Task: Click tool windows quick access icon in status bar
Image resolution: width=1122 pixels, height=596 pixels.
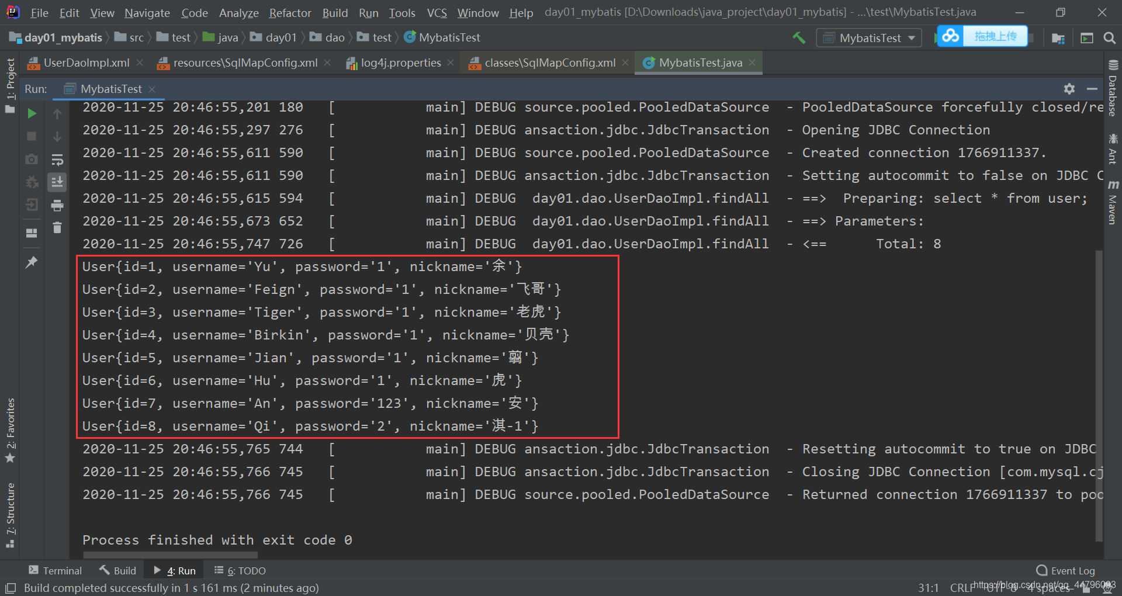Action: [x=11, y=588]
